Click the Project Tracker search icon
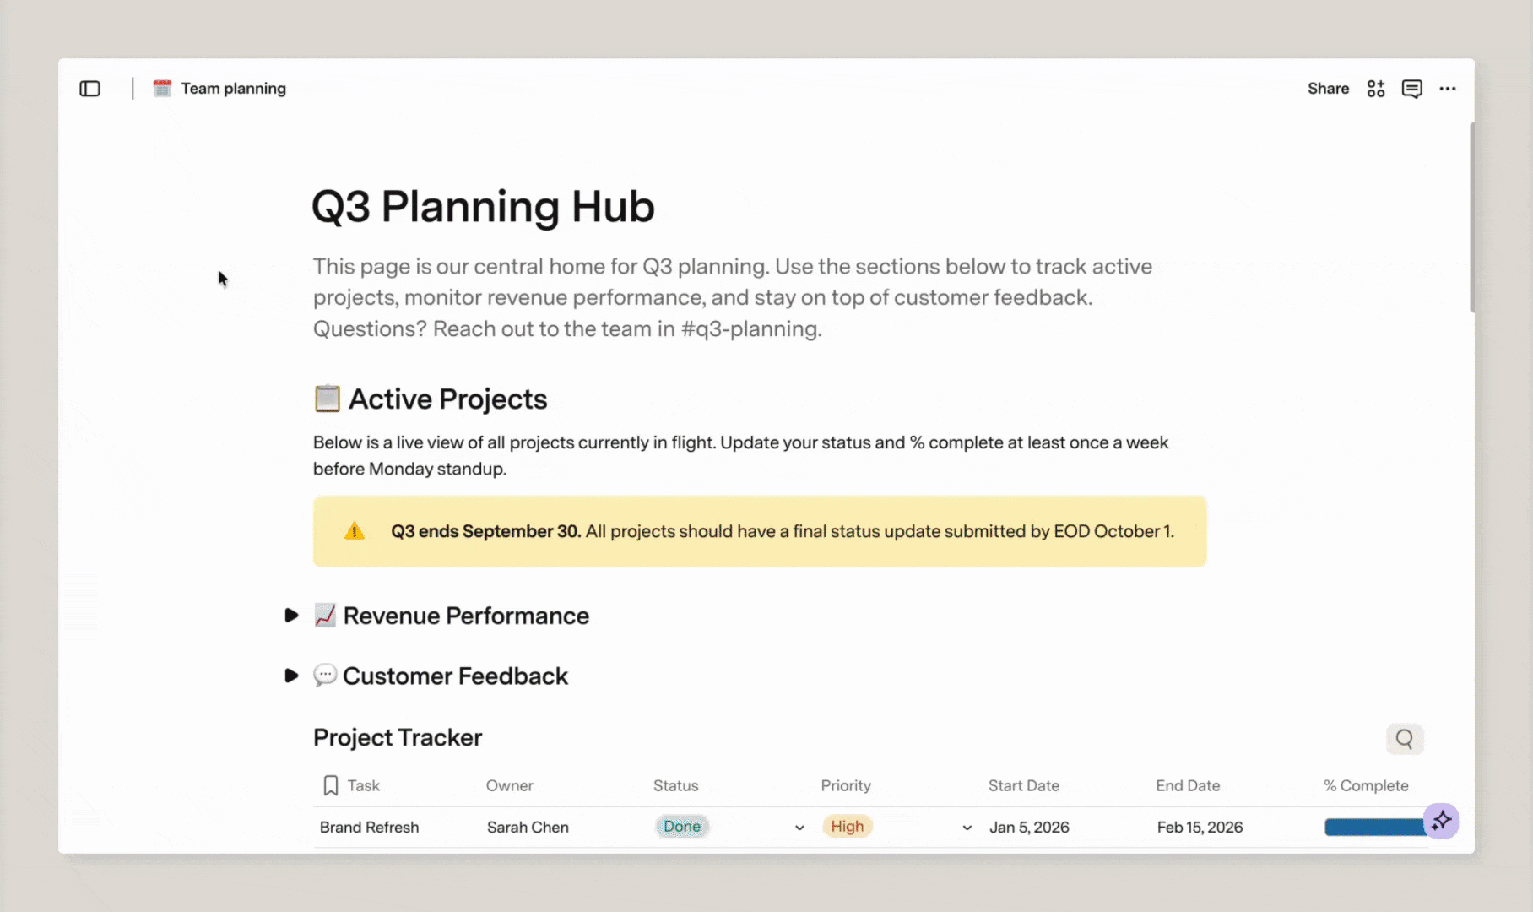Screen dimensions: 1533x912 (x=1405, y=739)
